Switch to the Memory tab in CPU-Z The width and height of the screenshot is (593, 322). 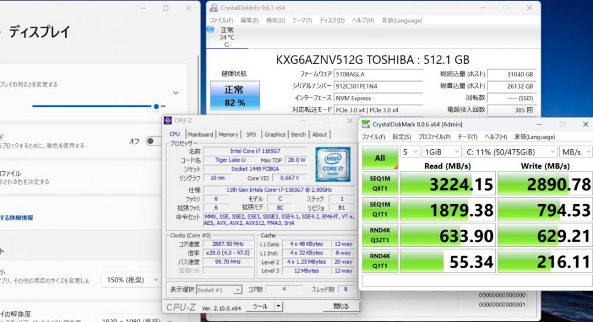(x=228, y=134)
